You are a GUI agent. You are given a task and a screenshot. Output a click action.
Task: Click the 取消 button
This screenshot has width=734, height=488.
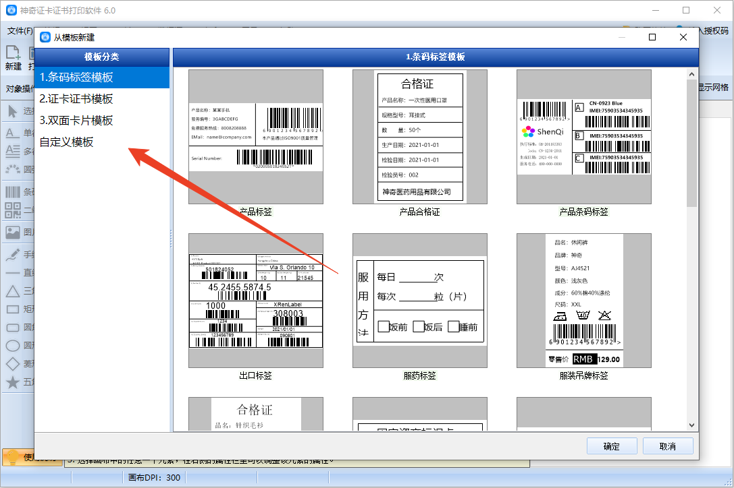pyautogui.click(x=668, y=446)
